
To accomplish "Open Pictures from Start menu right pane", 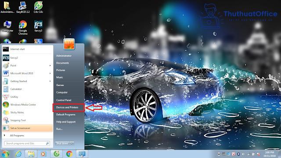I will pyautogui.click(x=61, y=70).
